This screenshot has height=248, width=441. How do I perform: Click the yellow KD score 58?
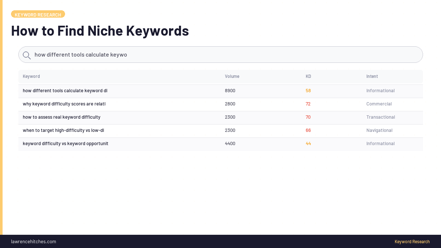[x=308, y=90]
